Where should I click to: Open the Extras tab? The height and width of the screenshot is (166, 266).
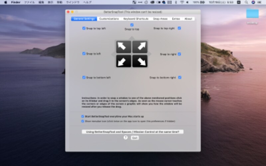click(x=176, y=19)
